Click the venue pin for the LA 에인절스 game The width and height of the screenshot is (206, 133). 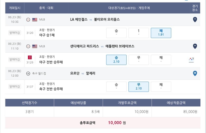point(195,19)
